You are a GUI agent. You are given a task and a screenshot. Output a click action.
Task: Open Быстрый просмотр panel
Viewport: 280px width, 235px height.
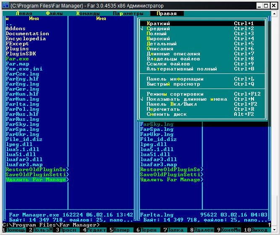[202, 84]
